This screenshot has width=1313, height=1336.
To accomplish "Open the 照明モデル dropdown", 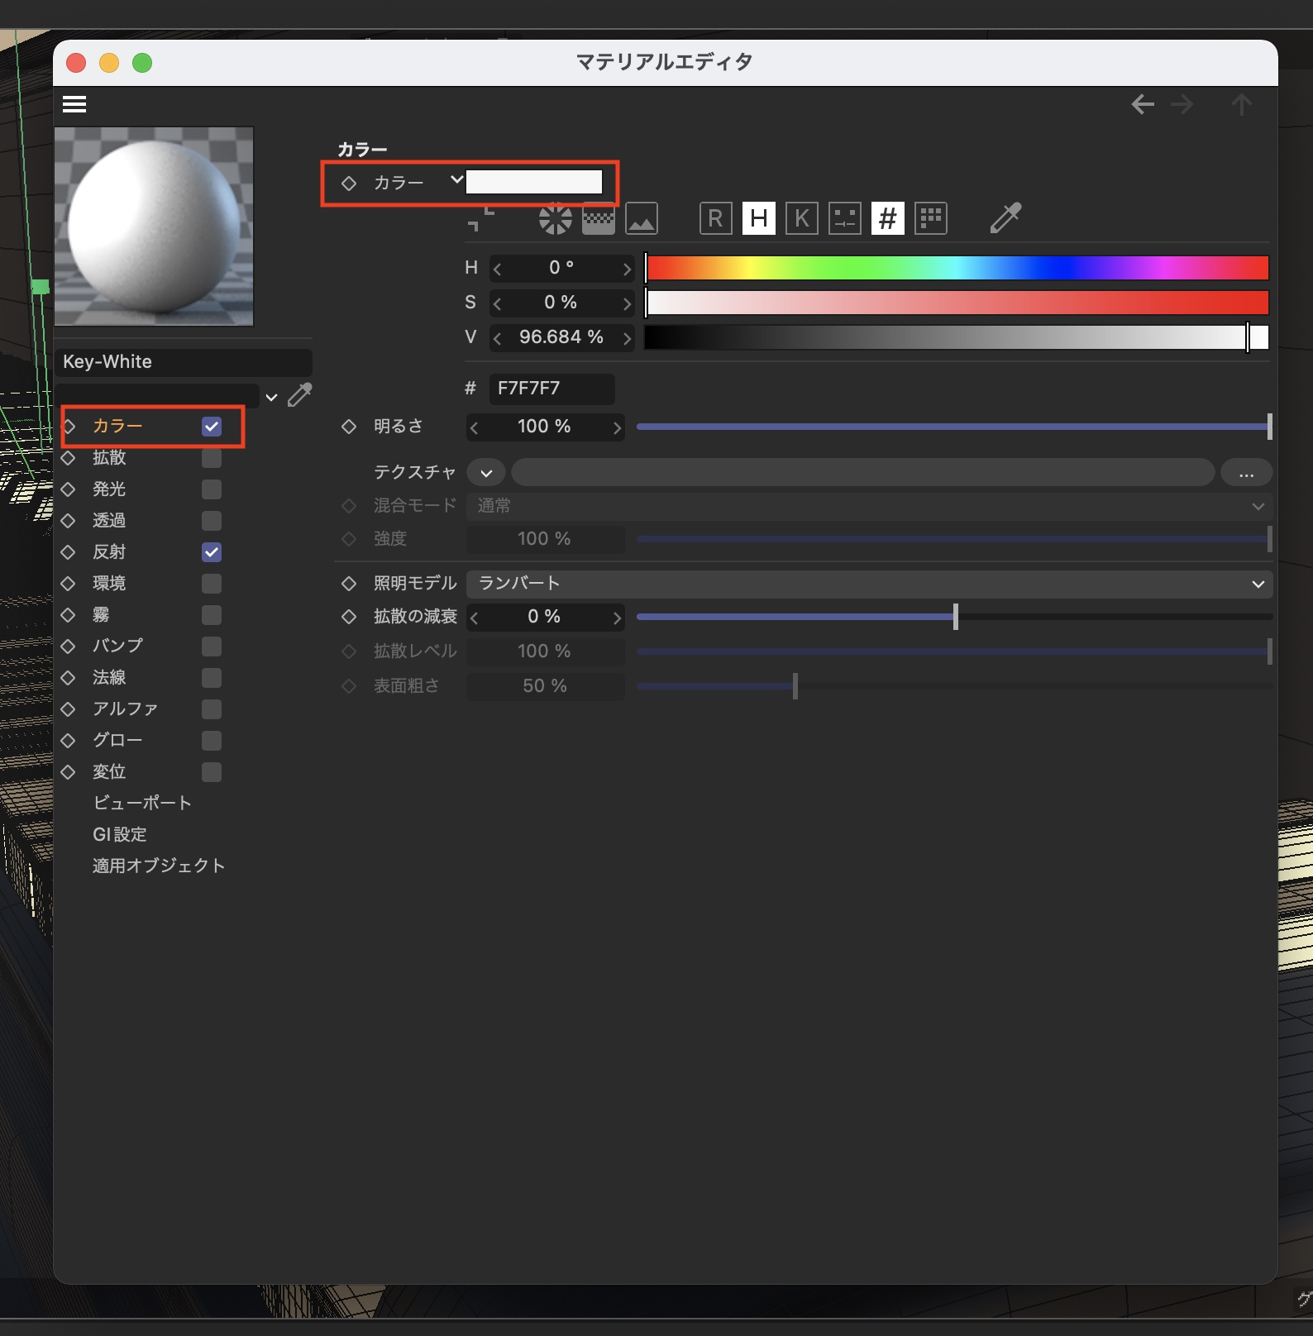I will click(868, 584).
